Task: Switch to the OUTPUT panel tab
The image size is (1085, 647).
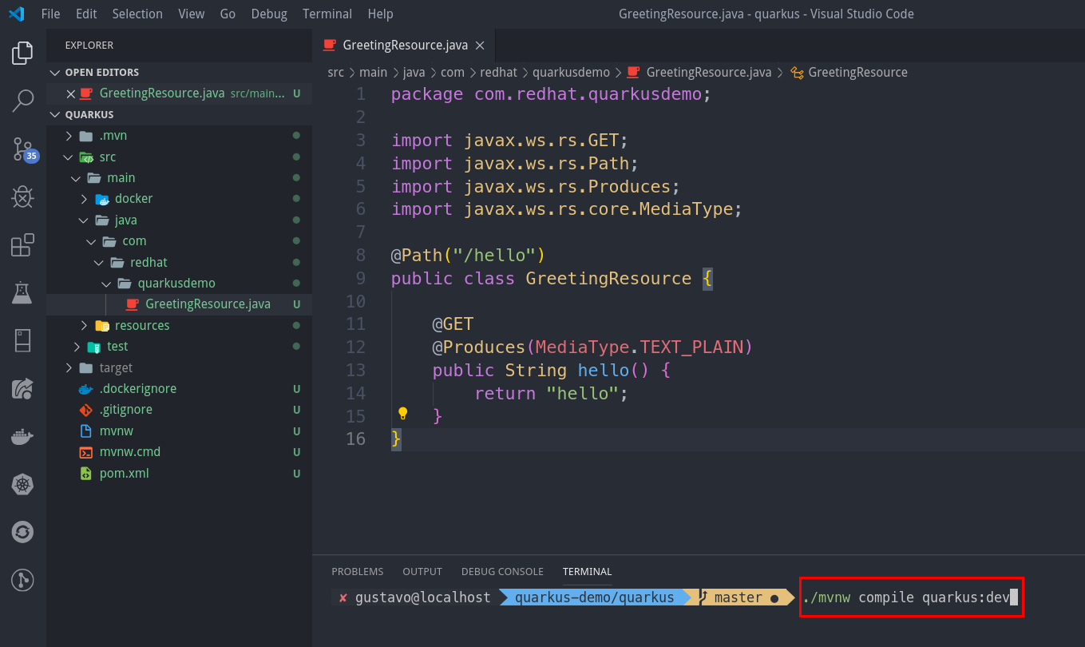Action: [x=422, y=572]
